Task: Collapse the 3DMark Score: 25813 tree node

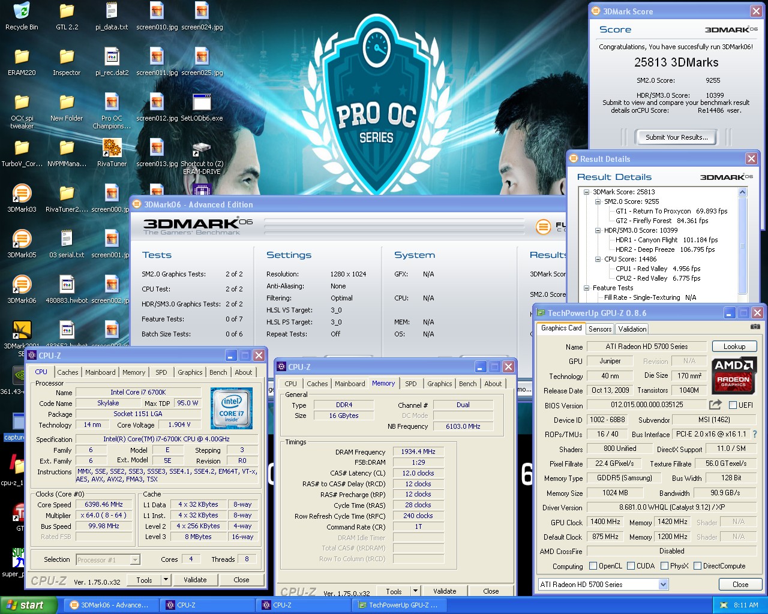Action: pos(587,192)
